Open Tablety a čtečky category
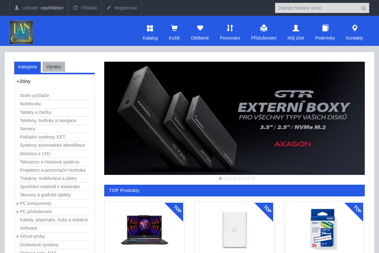 [x=35, y=112]
